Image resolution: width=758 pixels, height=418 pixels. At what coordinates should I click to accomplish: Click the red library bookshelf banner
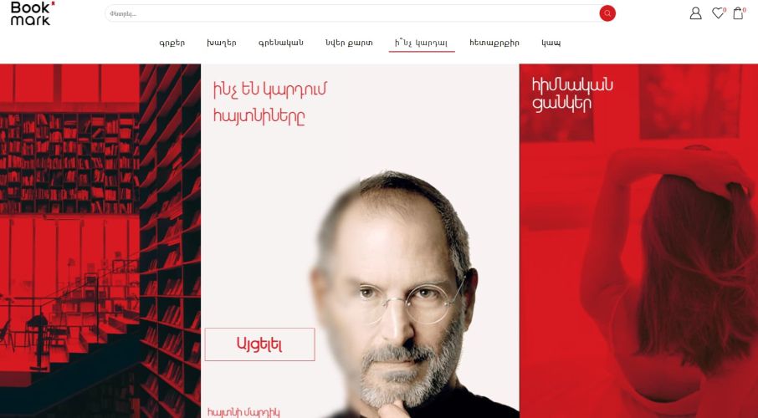pyautogui.click(x=100, y=241)
